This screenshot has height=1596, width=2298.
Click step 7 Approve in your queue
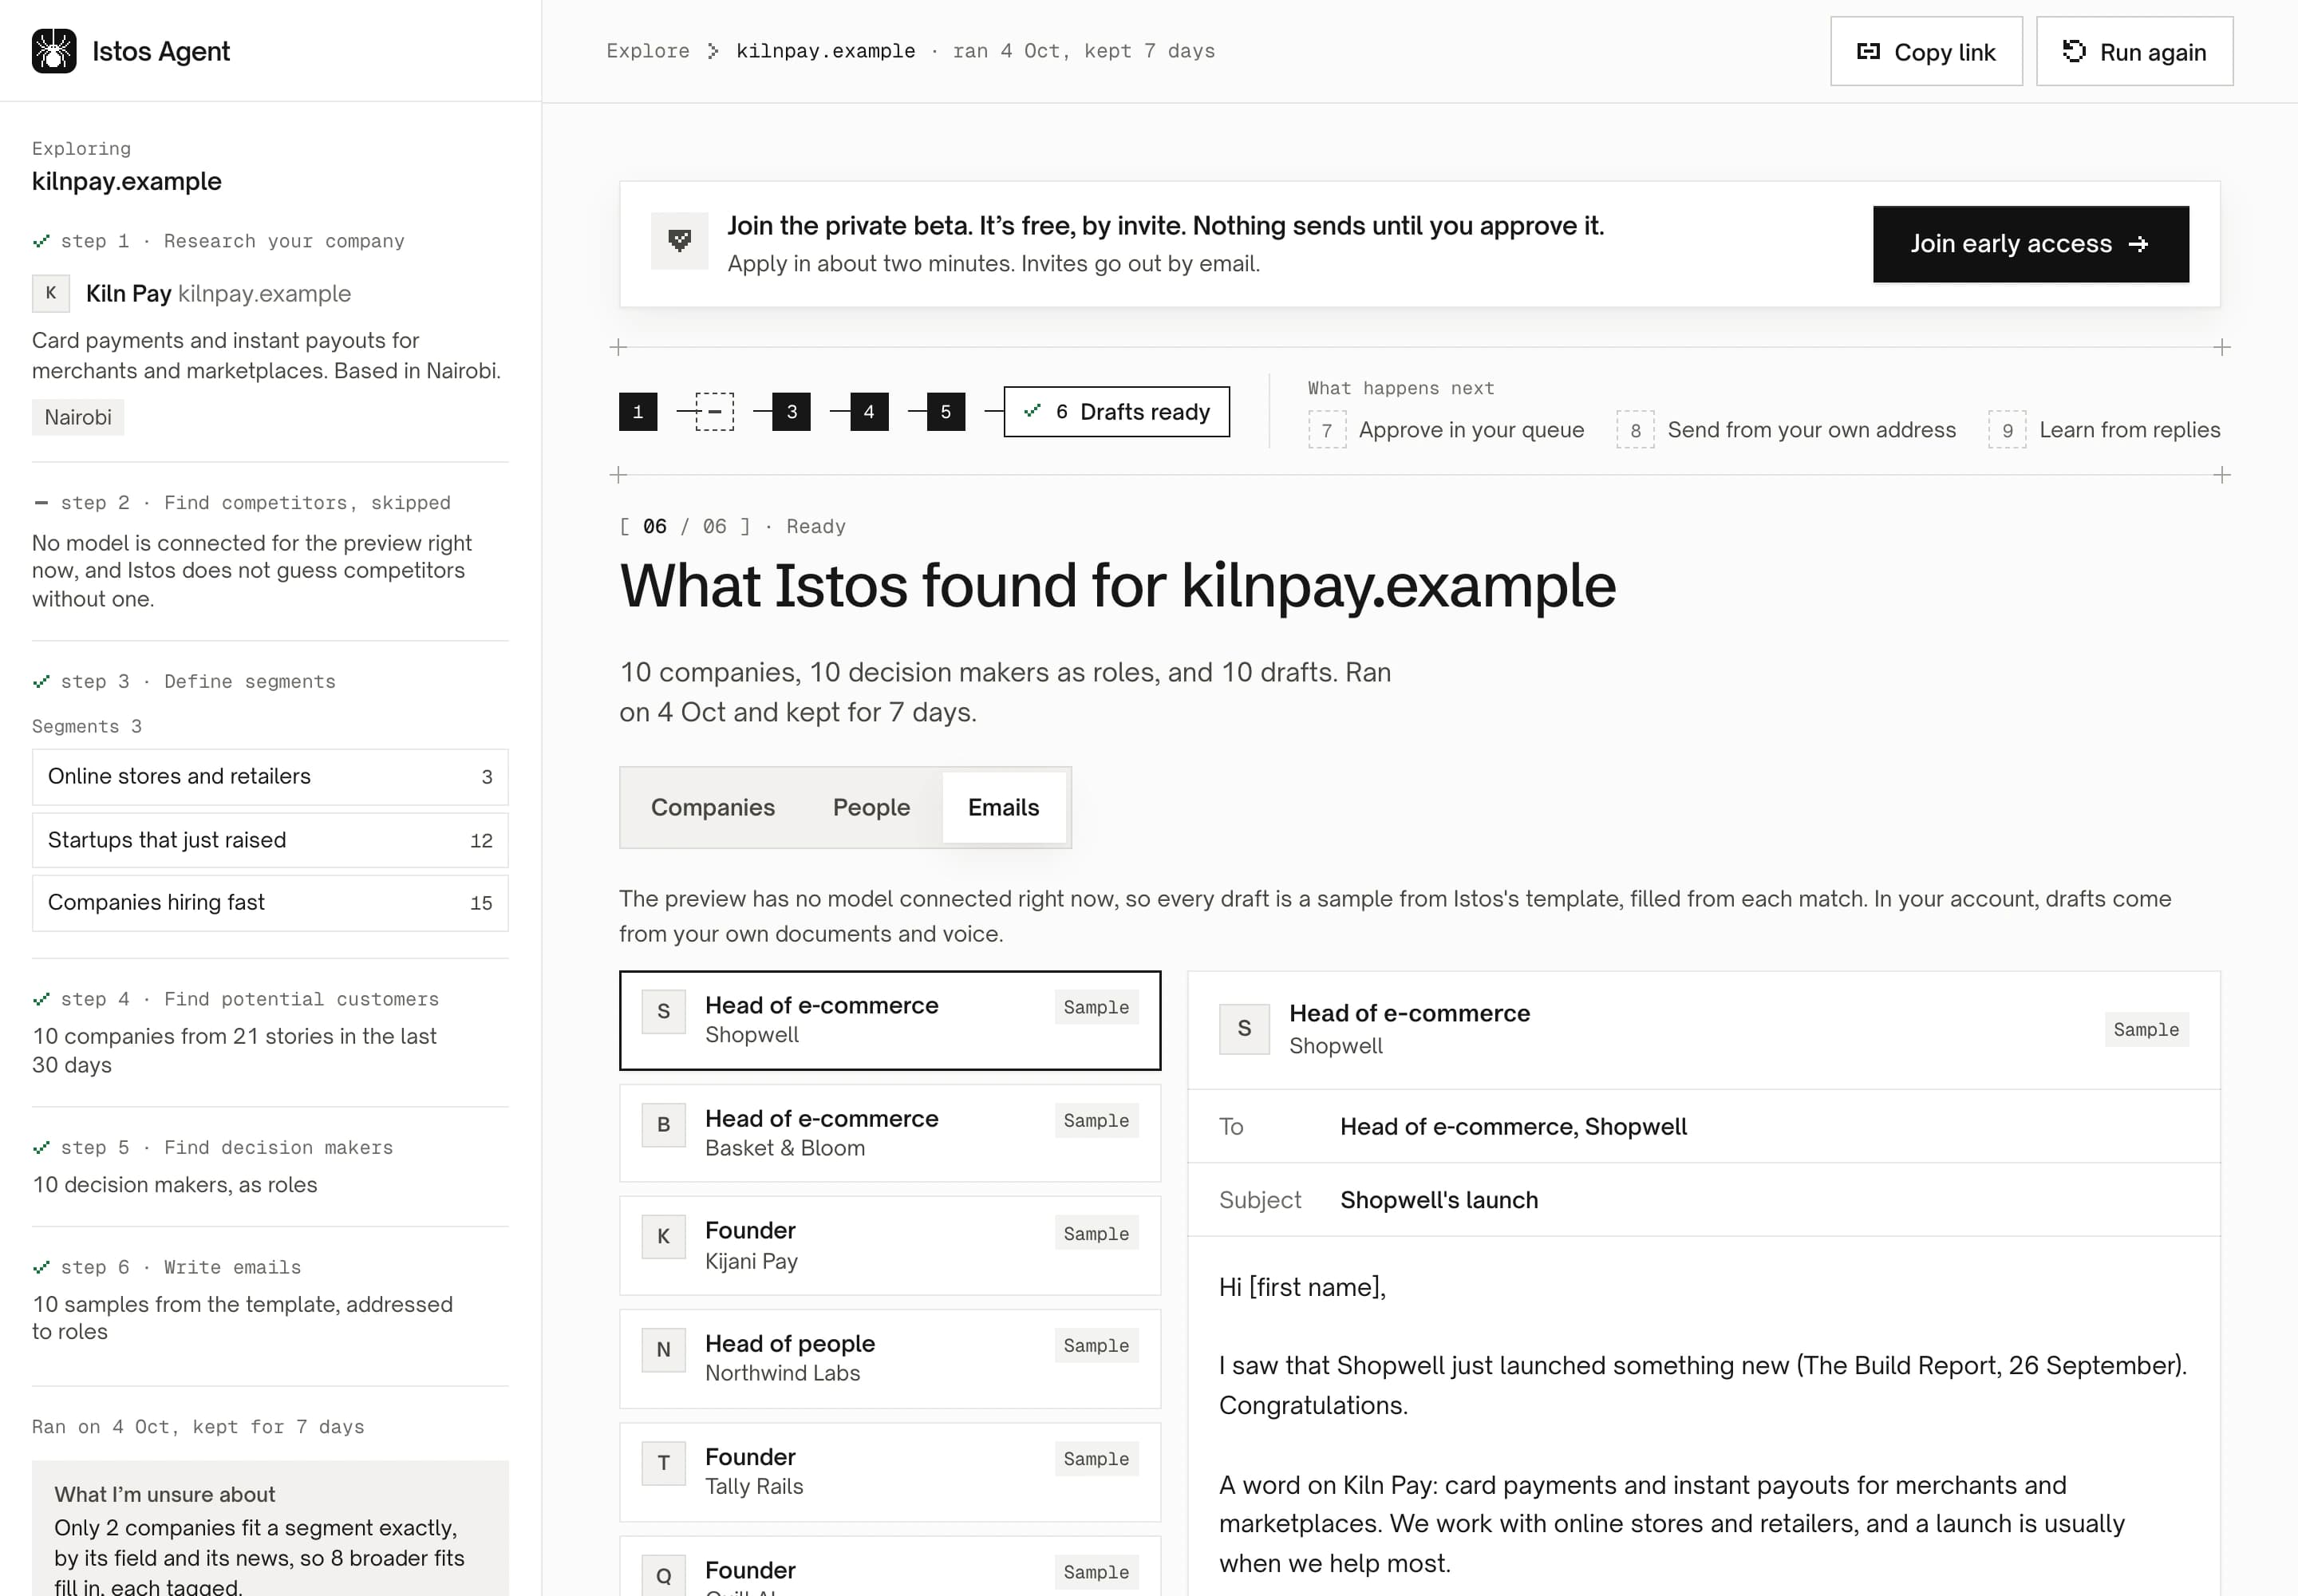(1446, 430)
